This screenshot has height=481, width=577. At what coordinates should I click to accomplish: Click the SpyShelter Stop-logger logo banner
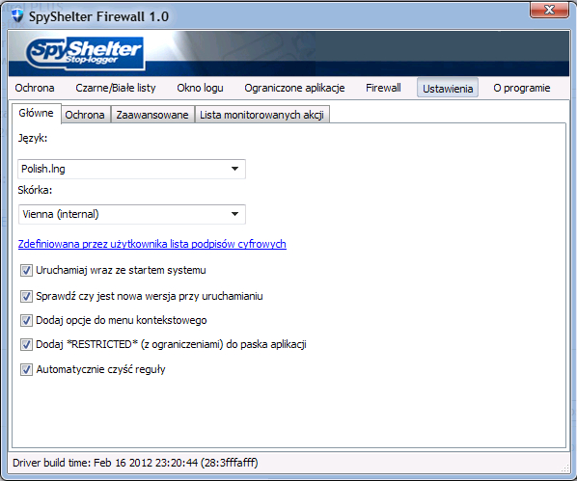pos(85,53)
